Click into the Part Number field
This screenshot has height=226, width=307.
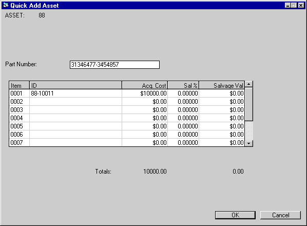tap(114, 65)
